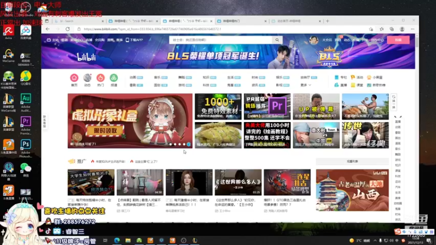Select the last carousel indicator dot

[189, 144]
